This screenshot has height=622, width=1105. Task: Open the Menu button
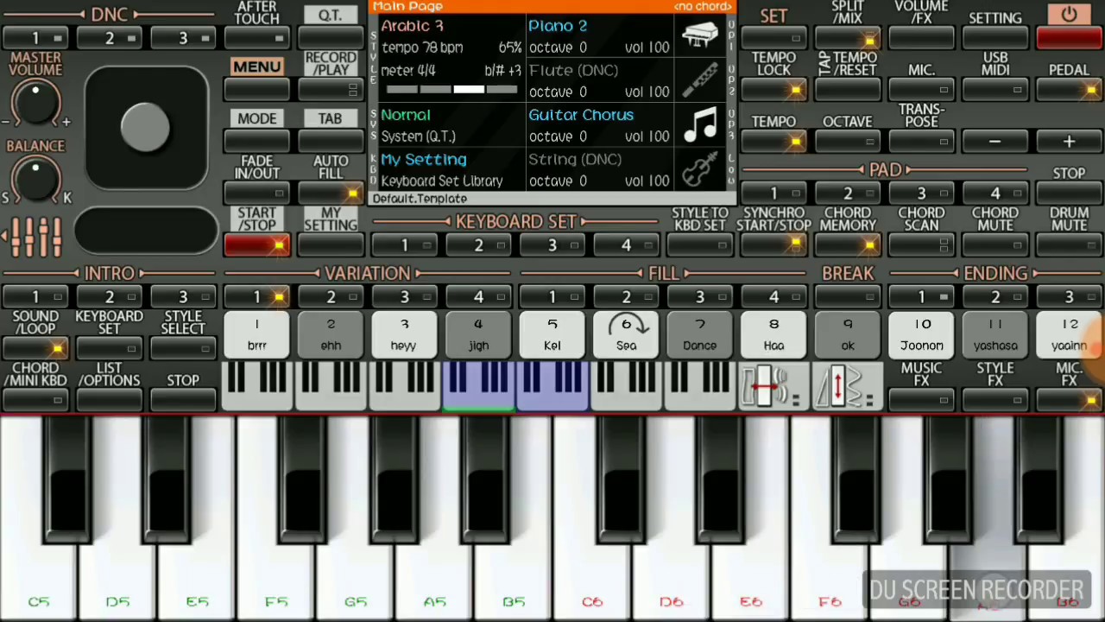256,89
